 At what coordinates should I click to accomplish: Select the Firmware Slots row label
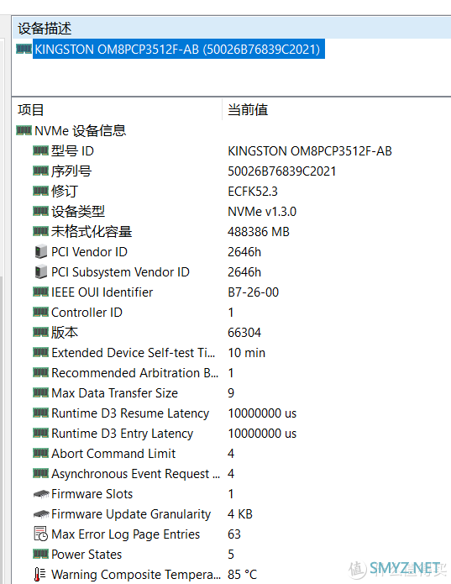coord(92,494)
